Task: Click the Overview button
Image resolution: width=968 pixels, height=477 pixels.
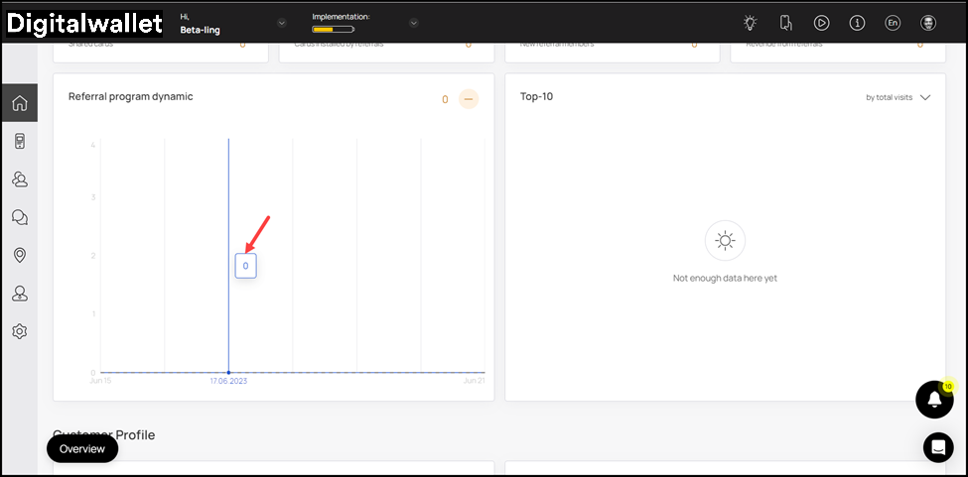Action: pyautogui.click(x=82, y=448)
